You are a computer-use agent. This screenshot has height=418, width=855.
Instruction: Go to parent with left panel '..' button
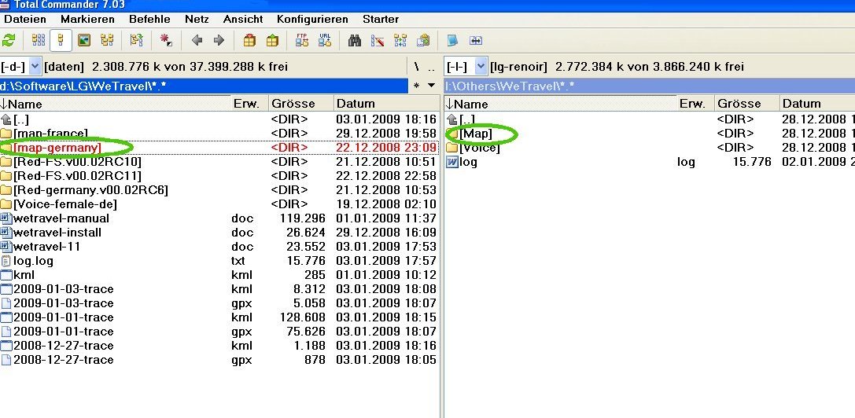[x=431, y=67]
